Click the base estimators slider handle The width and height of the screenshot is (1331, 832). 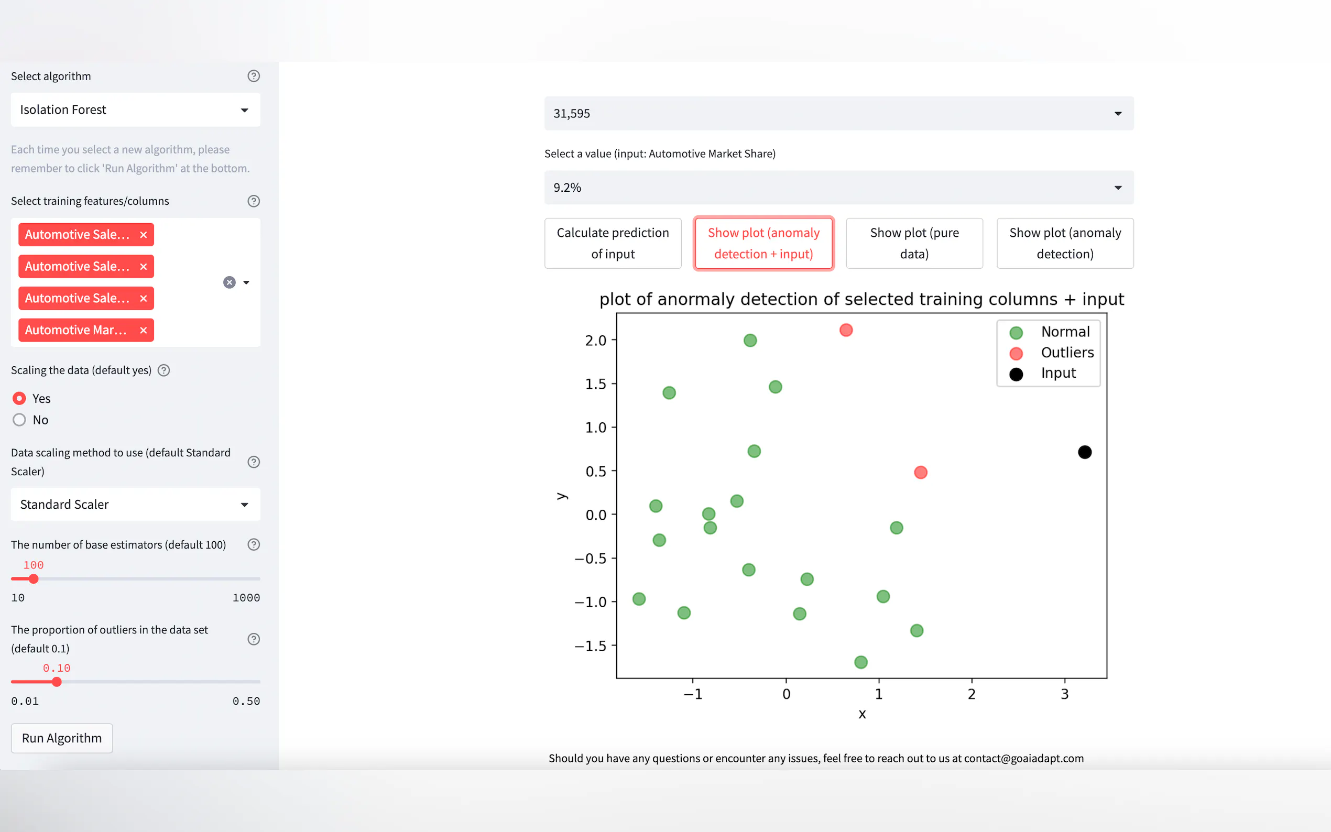pyautogui.click(x=34, y=579)
